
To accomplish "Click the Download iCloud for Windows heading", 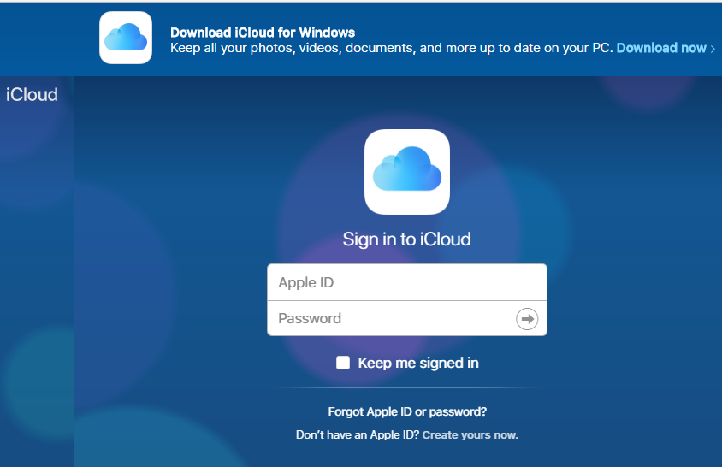I will [263, 33].
